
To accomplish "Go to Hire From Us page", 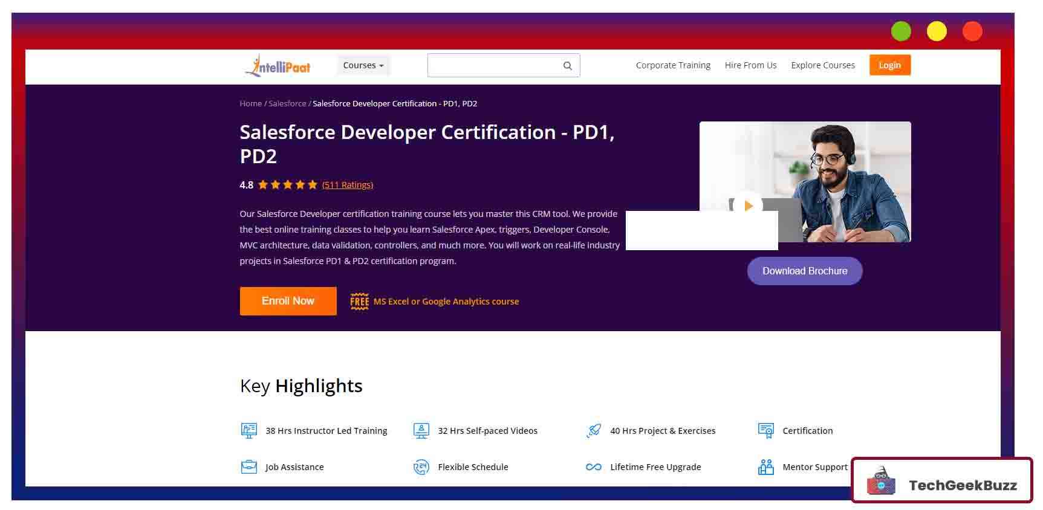I will click(x=750, y=65).
